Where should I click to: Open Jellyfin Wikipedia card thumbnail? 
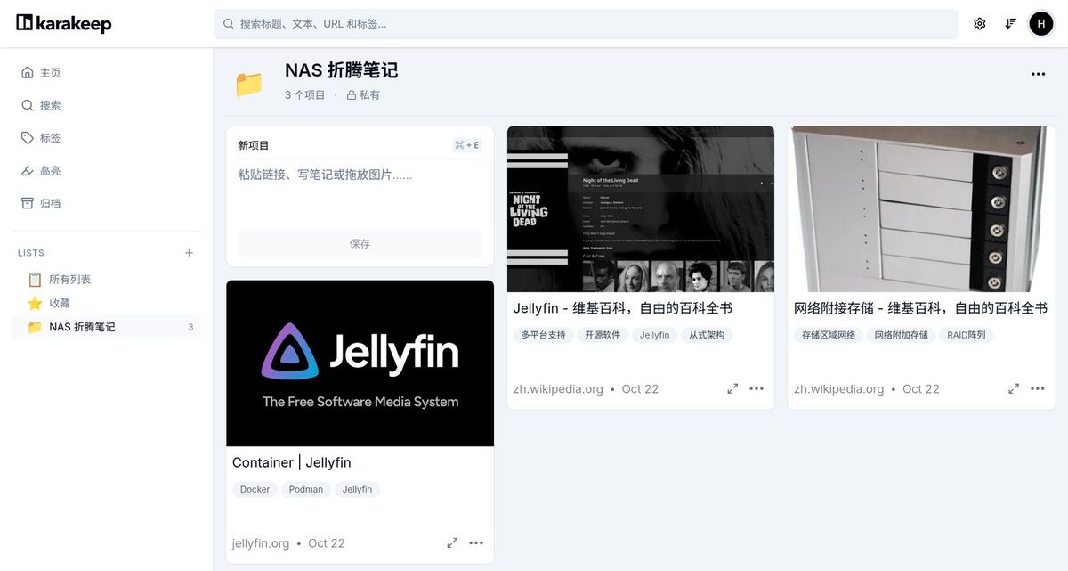[641, 208]
